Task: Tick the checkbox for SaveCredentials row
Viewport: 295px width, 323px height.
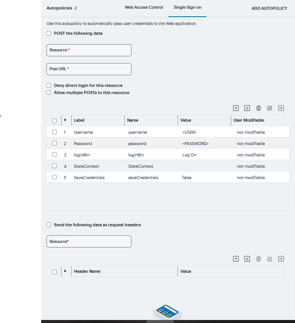Action: coord(54,177)
